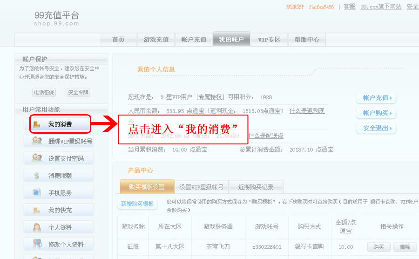Open 捆绑VIP星级帐号 sidebar item
This screenshot has width=419, height=259.
pyautogui.click(x=59, y=141)
